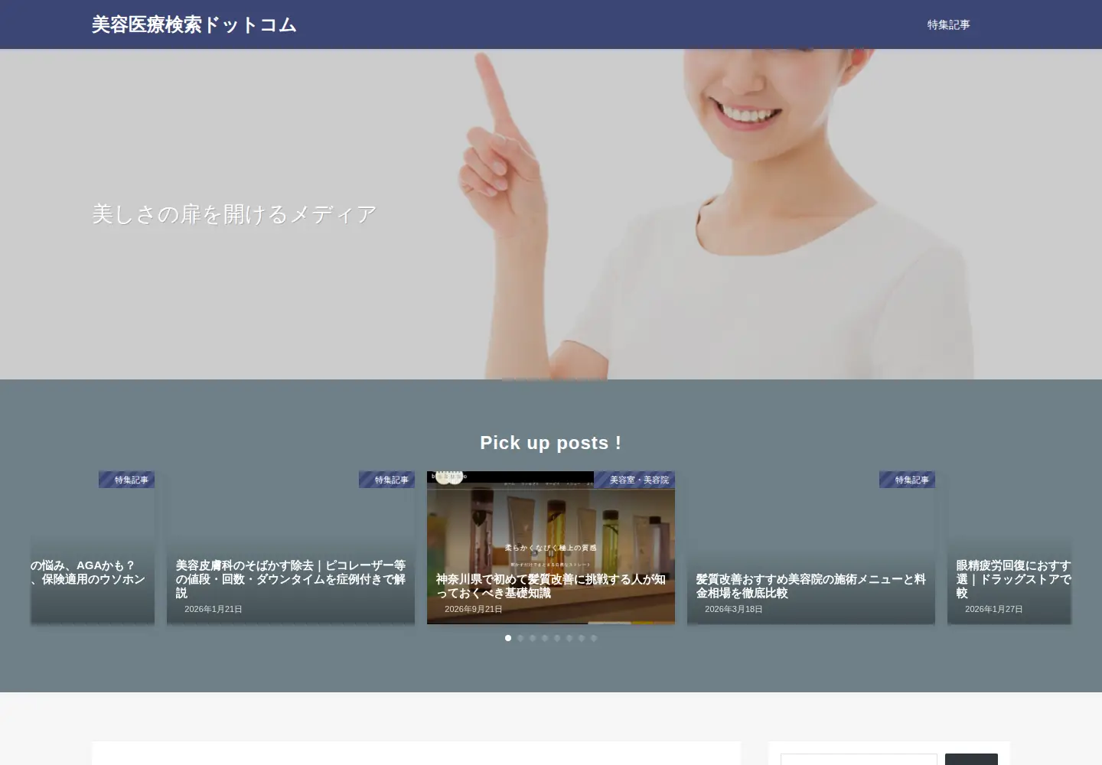Click the date 2026年3月18日

734,609
